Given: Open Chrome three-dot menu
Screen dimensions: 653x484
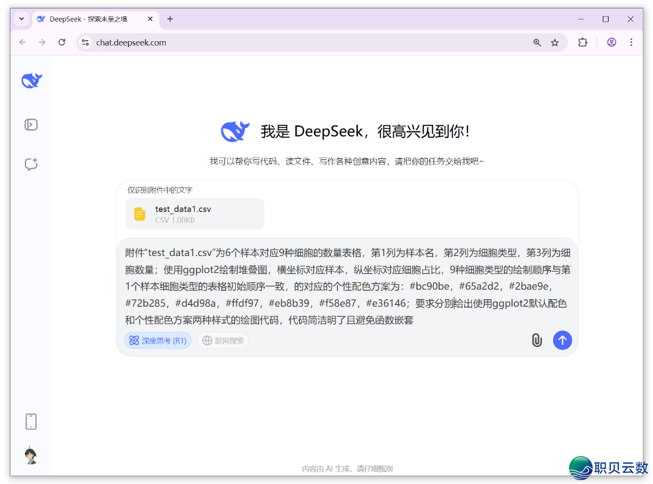Looking at the screenshot, I should pos(631,42).
